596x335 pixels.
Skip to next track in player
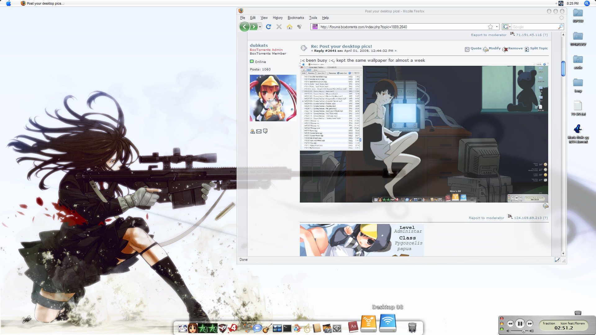tap(530, 324)
